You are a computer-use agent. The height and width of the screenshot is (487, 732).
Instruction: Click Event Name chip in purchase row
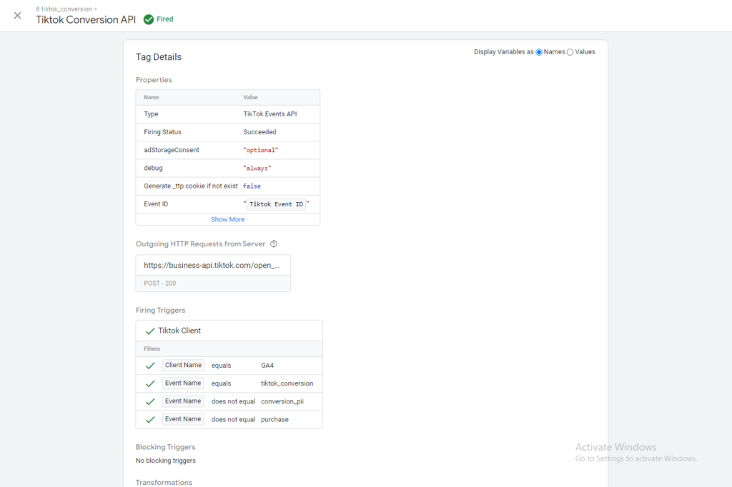click(x=183, y=419)
